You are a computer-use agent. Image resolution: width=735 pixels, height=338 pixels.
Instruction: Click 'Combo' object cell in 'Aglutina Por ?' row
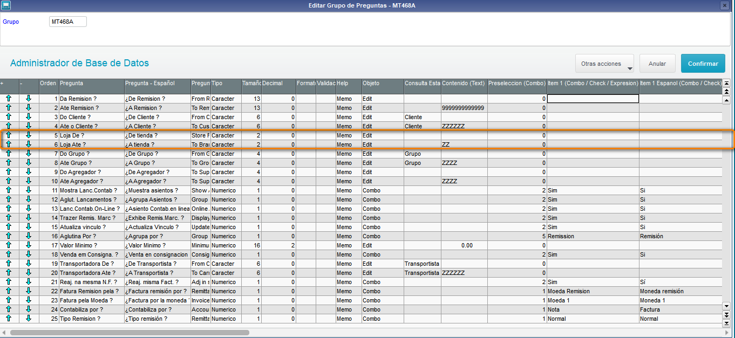coord(383,236)
